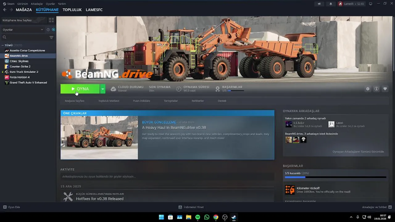The image size is (395, 222).
Task: Open the Oyunlar category dropdown
Action: [x=23, y=30]
